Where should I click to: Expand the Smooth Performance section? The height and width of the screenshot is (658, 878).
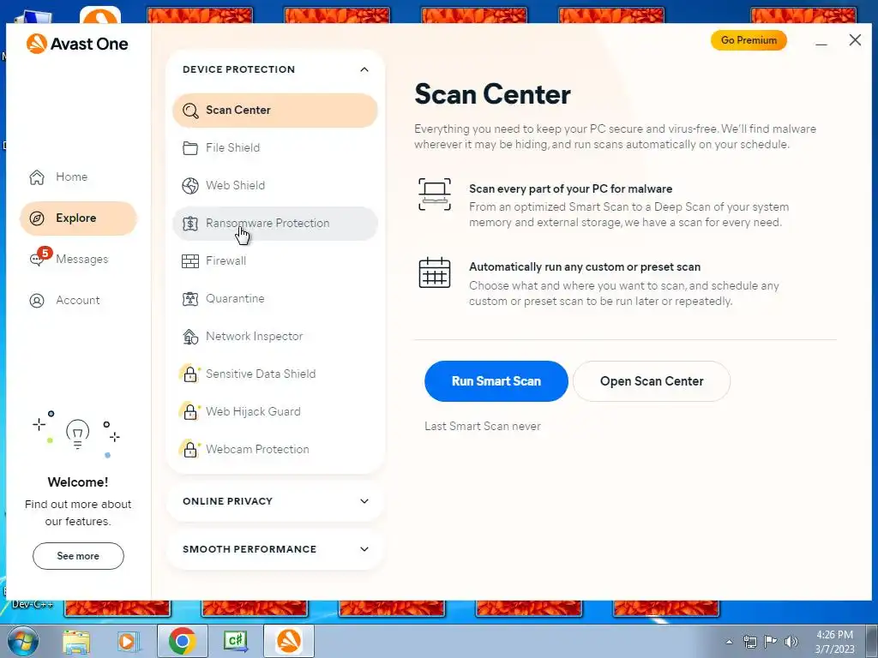click(364, 549)
